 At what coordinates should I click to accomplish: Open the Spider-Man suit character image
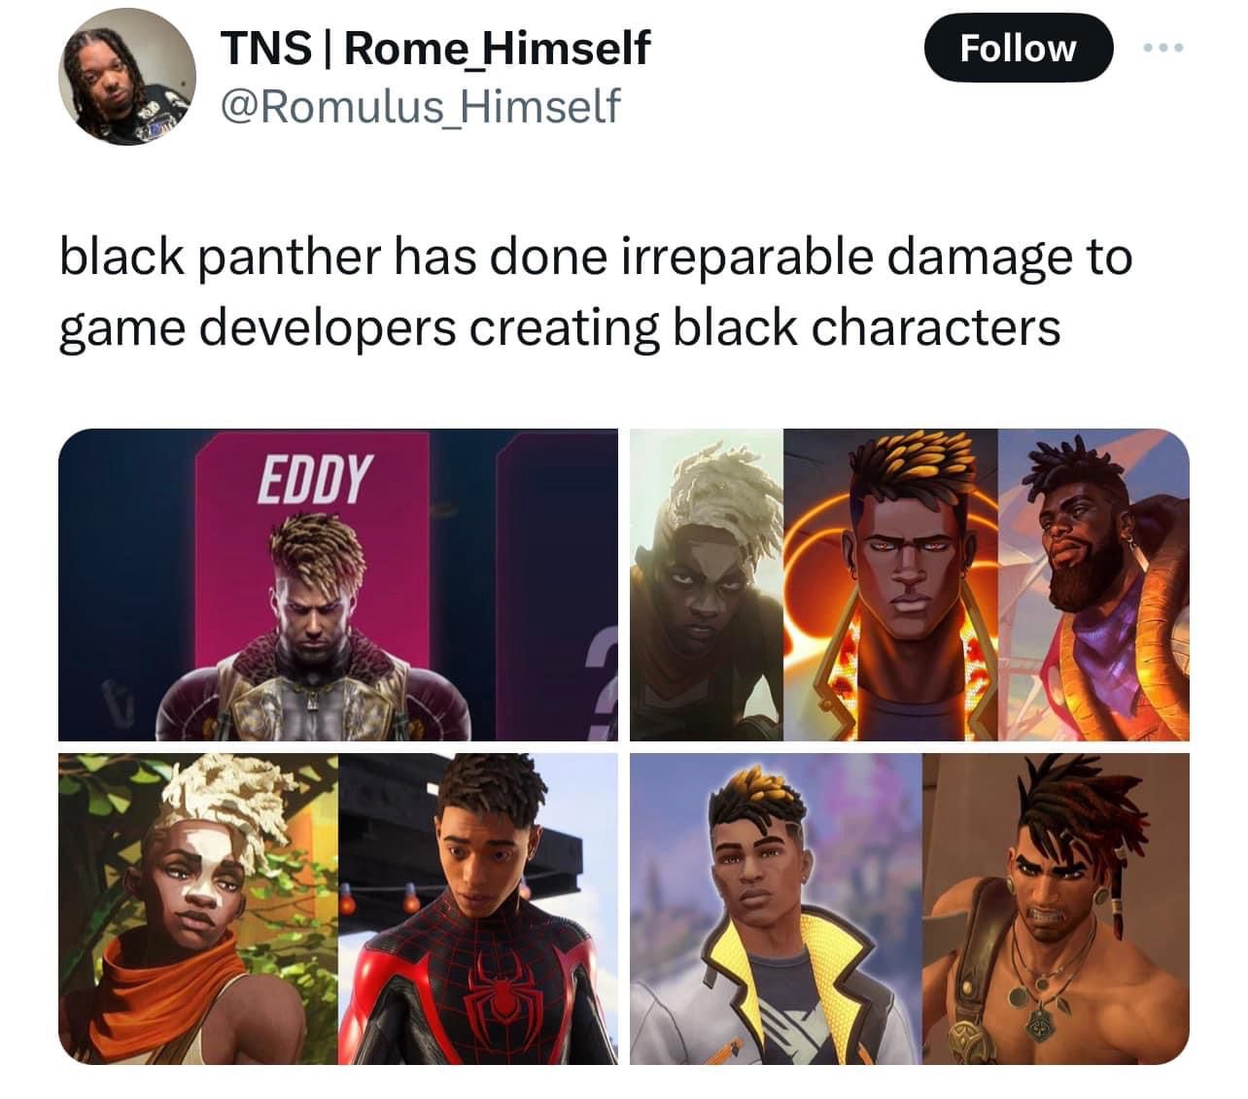coord(478,908)
